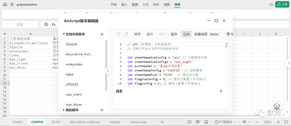291x126 pixels.
Task: Click the zoom search icon in formula bar
Action: click(46, 24)
